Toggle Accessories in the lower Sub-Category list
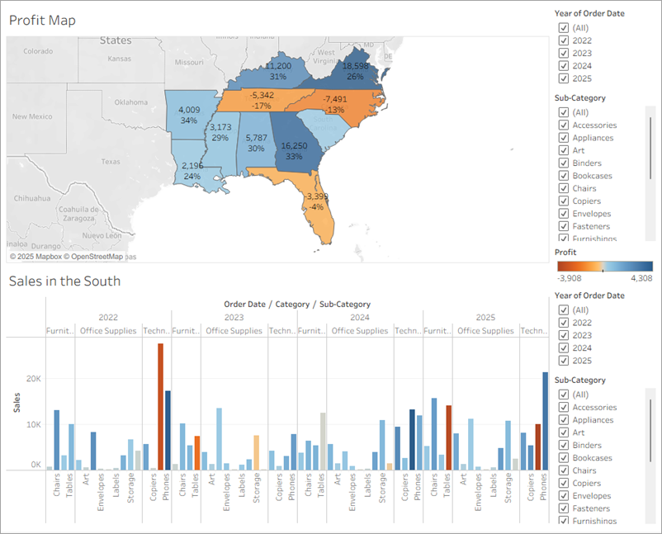Viewport: 662px width, 534px height. point(564,407)
